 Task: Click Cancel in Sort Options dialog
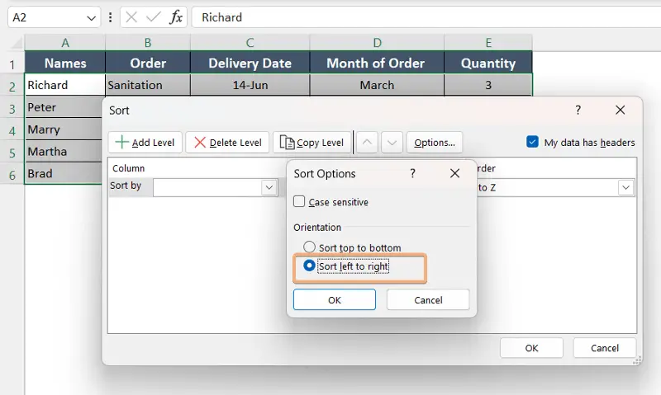pos(428,300)
